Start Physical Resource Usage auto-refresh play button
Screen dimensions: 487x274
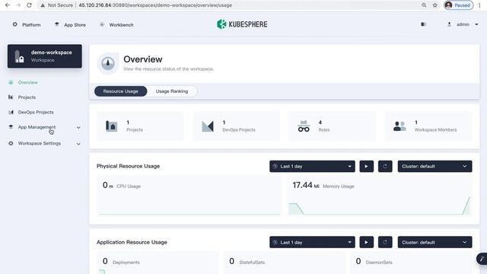pos(367,166)
